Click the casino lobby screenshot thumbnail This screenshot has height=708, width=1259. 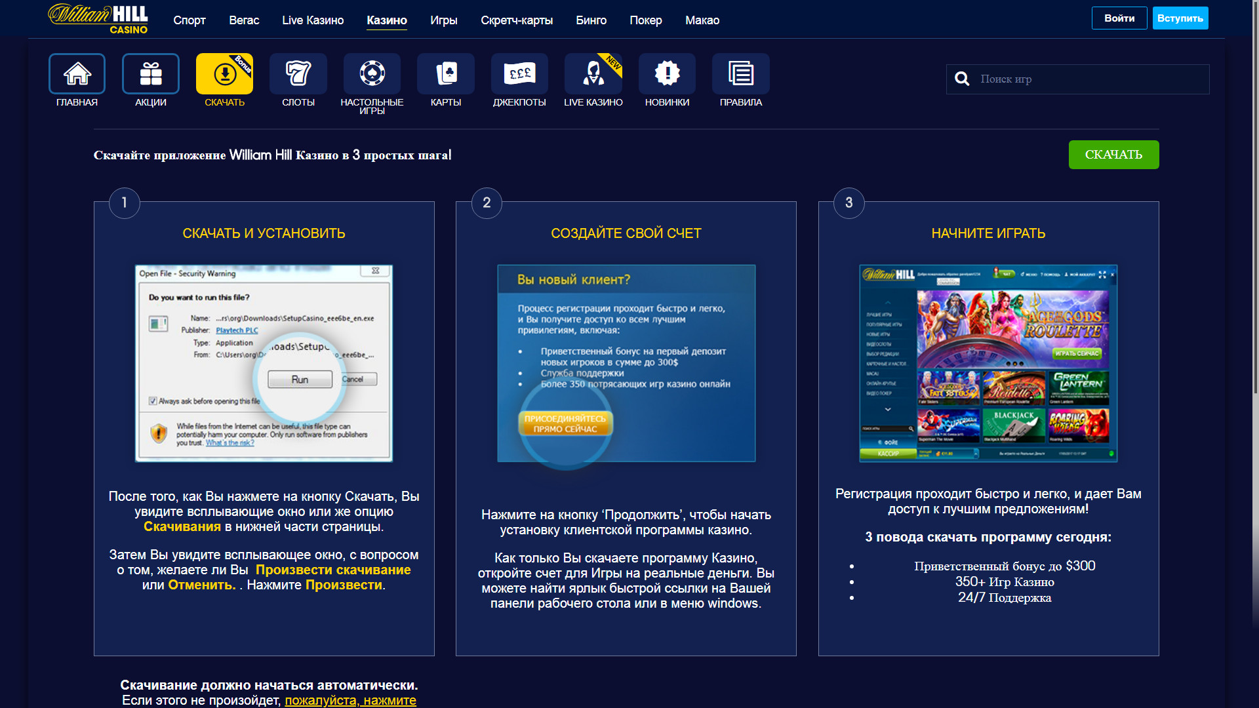pyautogui.click(x=988, y=363)
